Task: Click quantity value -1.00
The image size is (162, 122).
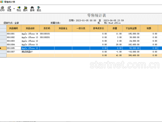Action: click(x=119, y=52)
